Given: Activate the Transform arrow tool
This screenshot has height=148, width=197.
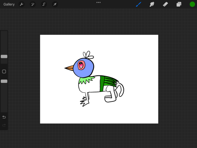Looking at the screenshot, I should coord(55,4).
